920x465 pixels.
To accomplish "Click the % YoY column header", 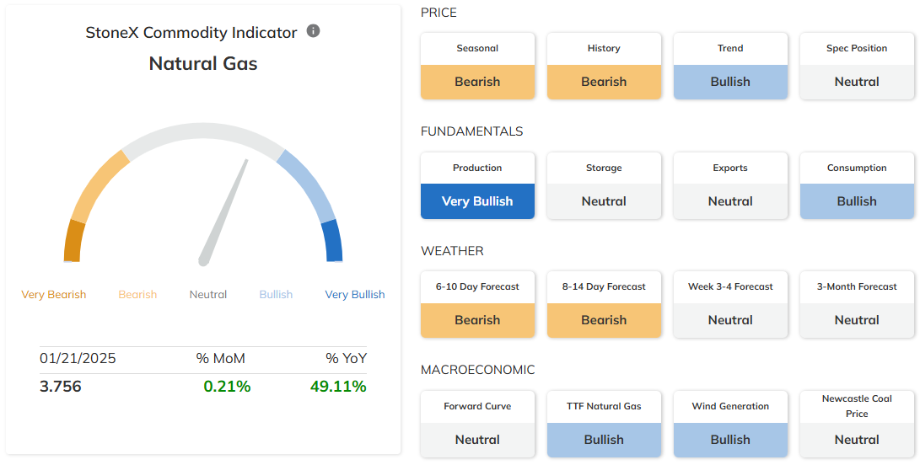I will click(347, 358).
